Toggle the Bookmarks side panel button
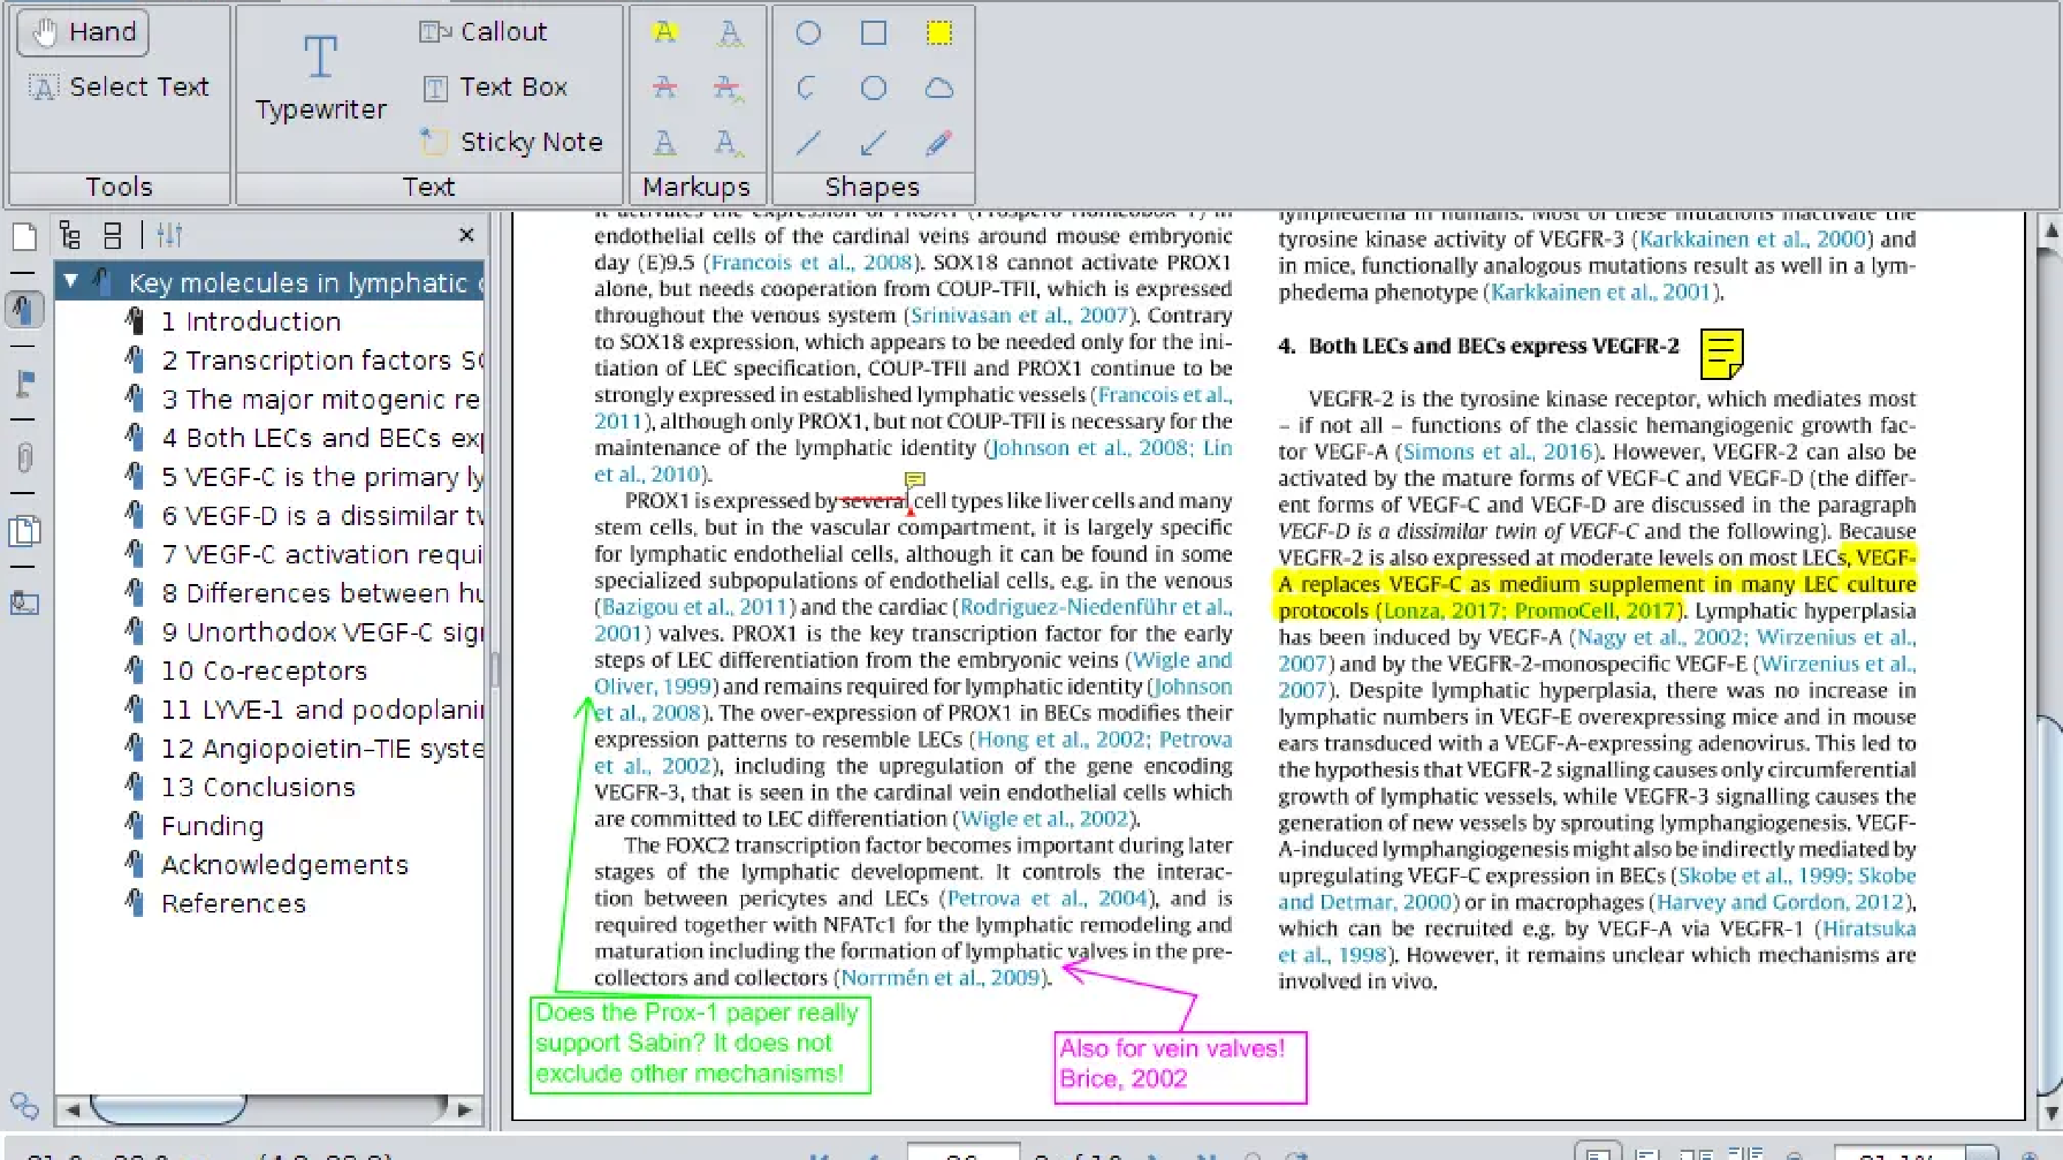This screenshot has height=1160, width=2063. pyautogui.click(x=24, y=310)
